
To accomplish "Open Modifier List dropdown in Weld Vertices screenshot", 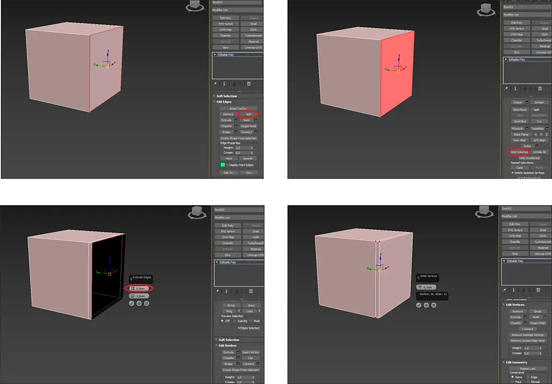I will pos(526,216).
